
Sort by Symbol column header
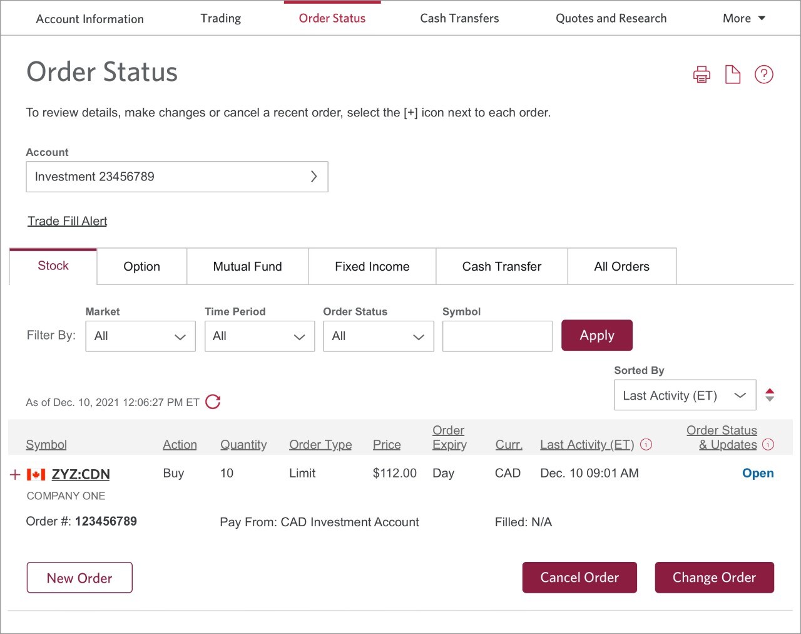(x=46, y=444)
